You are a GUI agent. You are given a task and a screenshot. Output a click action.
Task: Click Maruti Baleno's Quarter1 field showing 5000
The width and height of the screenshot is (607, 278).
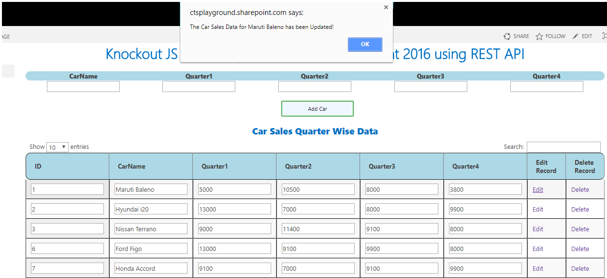click(234, 189)
